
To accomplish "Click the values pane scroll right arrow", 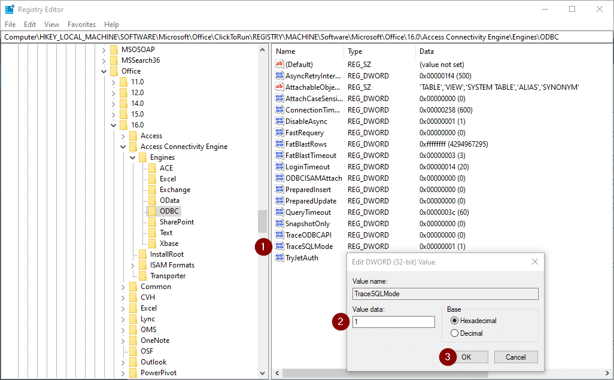I will coord(607,373).
